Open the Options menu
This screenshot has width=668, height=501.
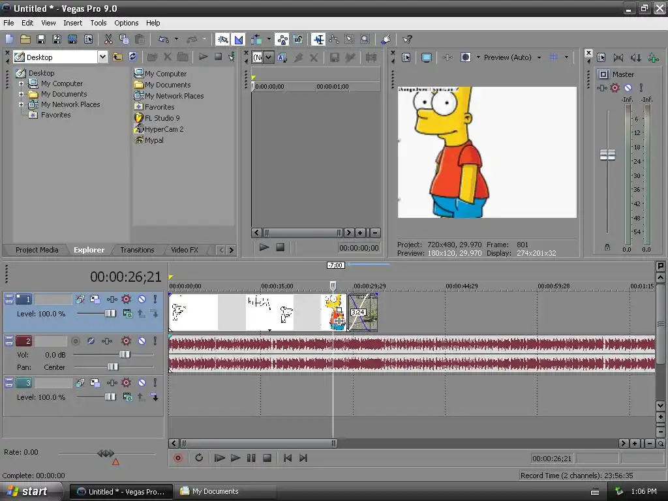coord(126,23)
